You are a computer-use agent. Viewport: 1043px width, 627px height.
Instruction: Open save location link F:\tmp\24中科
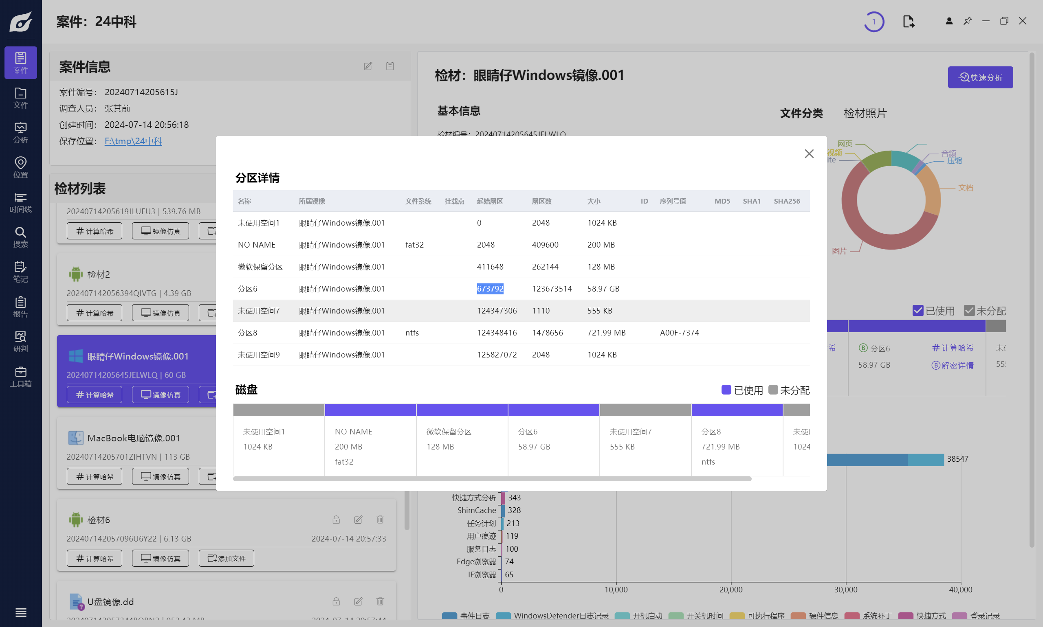pyautogui.click(x=133, y=141)
